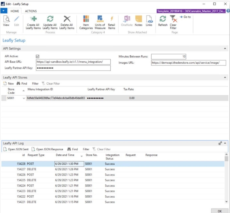The image size is (230, 213).
Task: Open Leafly API Log settings gear
Action: pos(220,143)
